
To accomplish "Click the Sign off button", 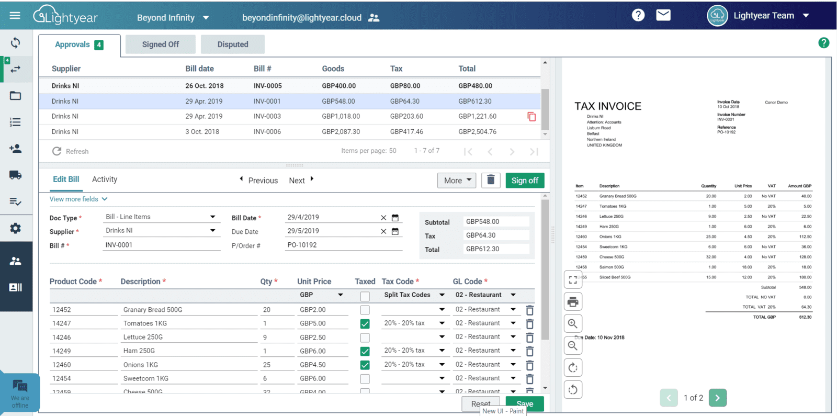I will coord(525,181).
